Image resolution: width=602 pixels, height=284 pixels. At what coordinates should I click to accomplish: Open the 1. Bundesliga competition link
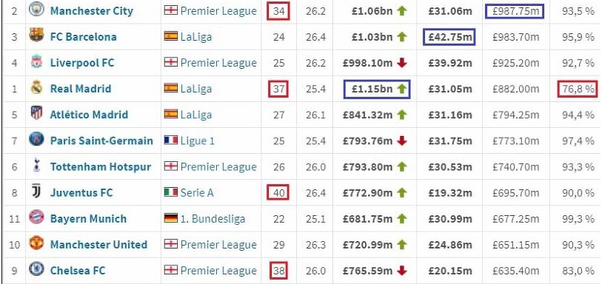[213, 219]
